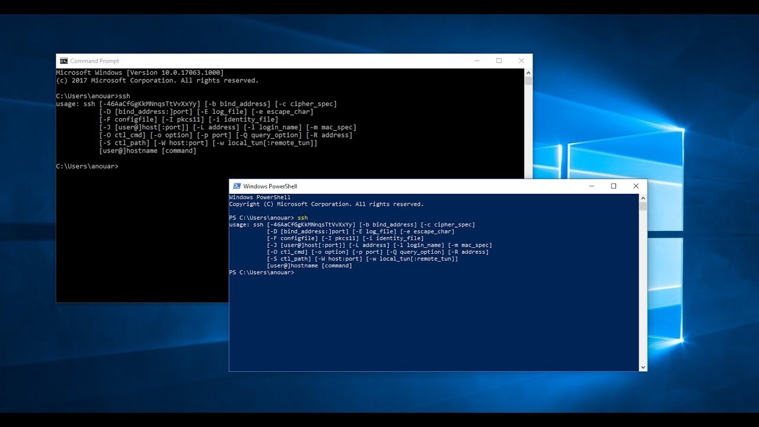Click "[-J [user@]host[:port]]" line in PowerShell
Screen dimensions: 759x427
click(379, 245)
